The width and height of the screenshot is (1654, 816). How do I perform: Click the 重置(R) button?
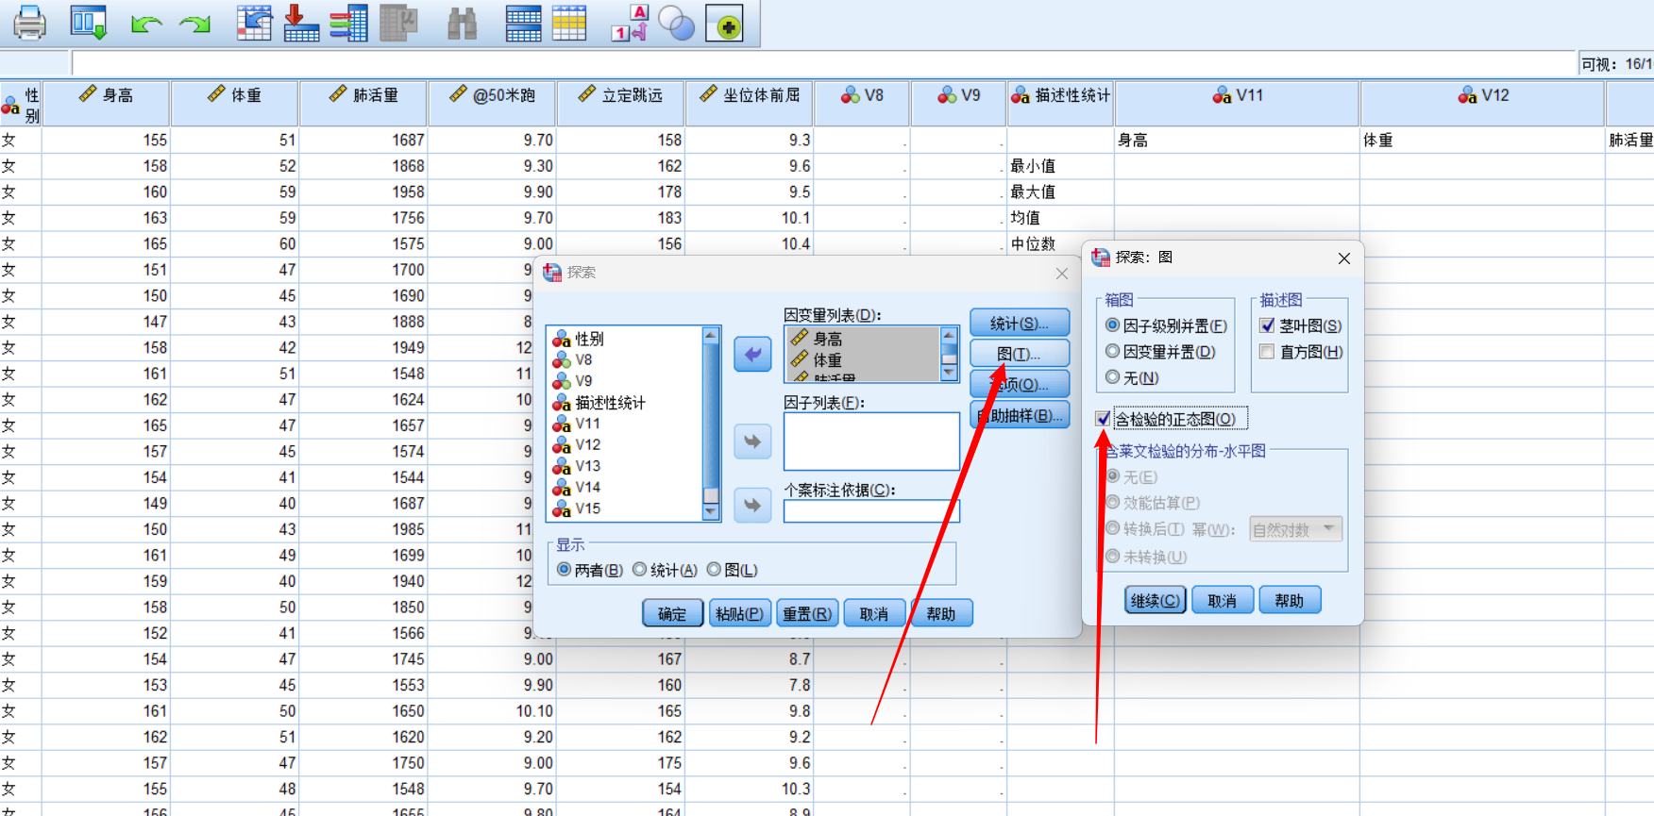point(807,613)
